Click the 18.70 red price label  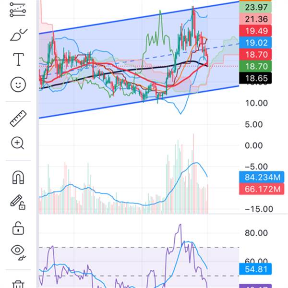click(x=255, y=55)
